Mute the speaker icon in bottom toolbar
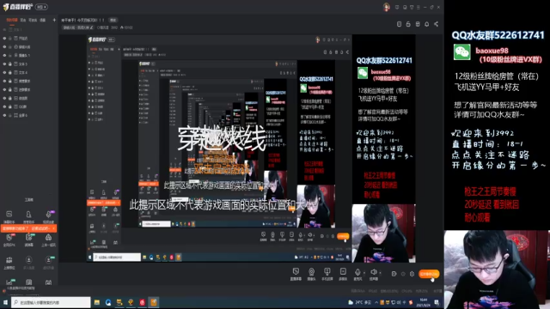 pyautogui.click(x=374, y=272)
